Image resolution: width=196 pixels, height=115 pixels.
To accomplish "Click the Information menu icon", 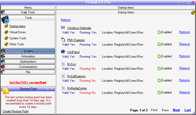I will 3,56.
